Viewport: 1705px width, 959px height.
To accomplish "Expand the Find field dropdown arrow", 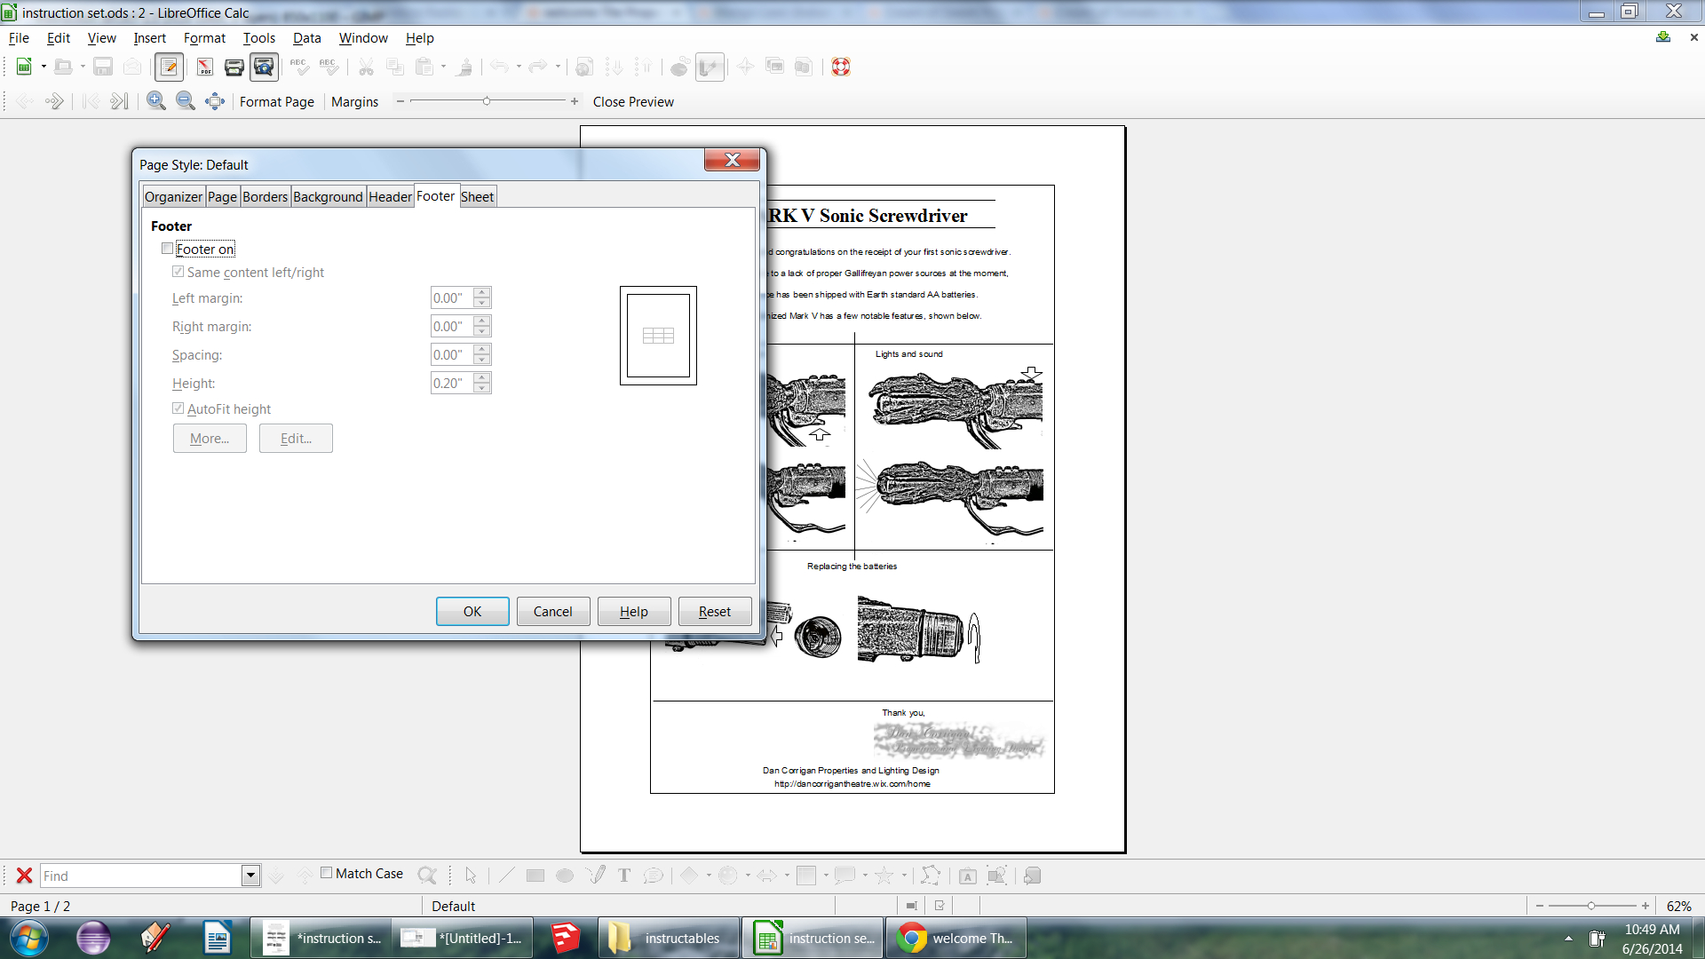I will (250, 876).
